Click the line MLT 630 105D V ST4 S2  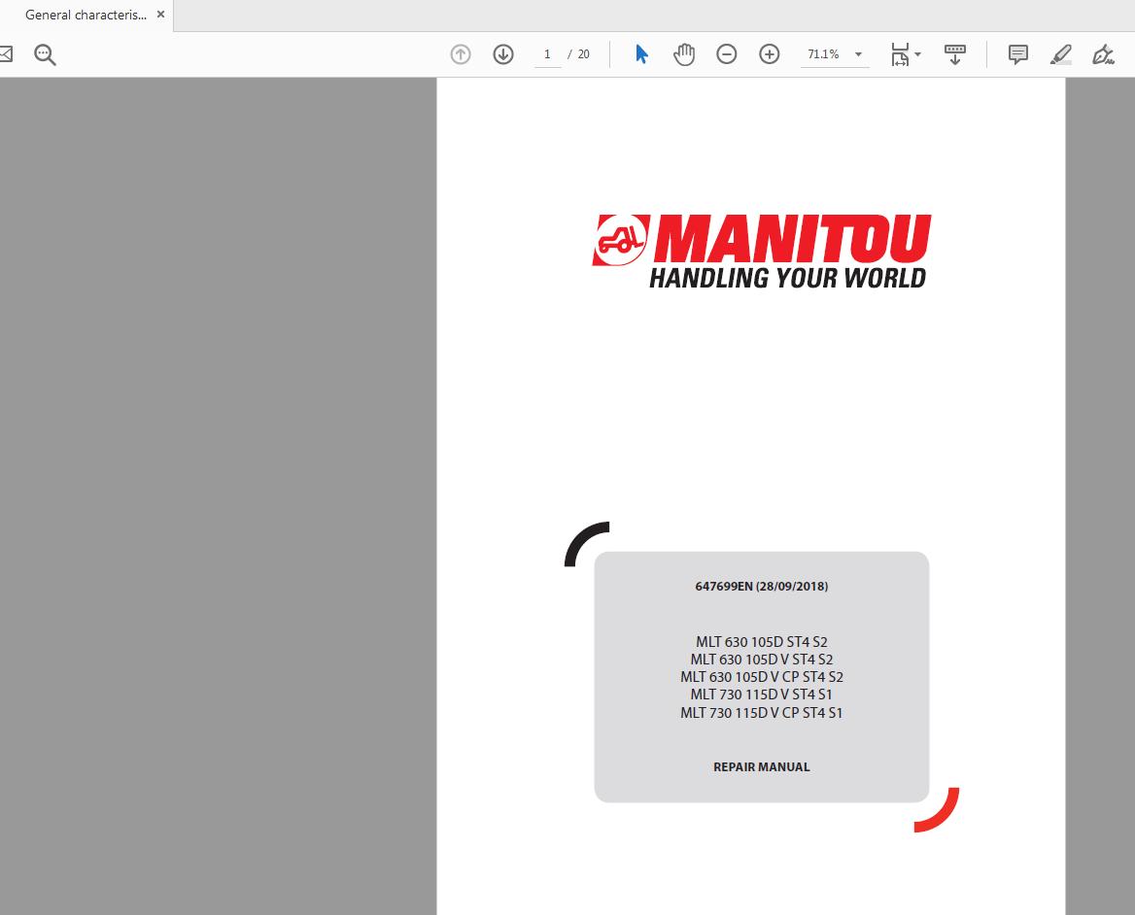tap(762, 659)
